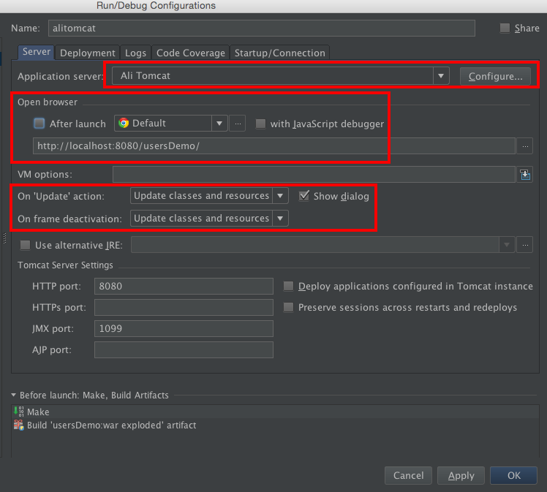The width and height of the screenshot is (547, 492).
Task: Open On 'Update' action dropdown
Action: [280, 196]
